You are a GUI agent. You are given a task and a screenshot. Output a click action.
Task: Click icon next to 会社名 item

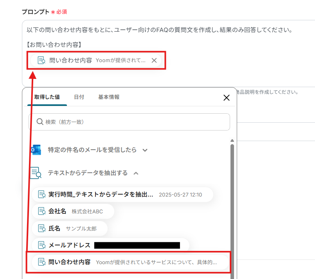[x=42, y=211]
